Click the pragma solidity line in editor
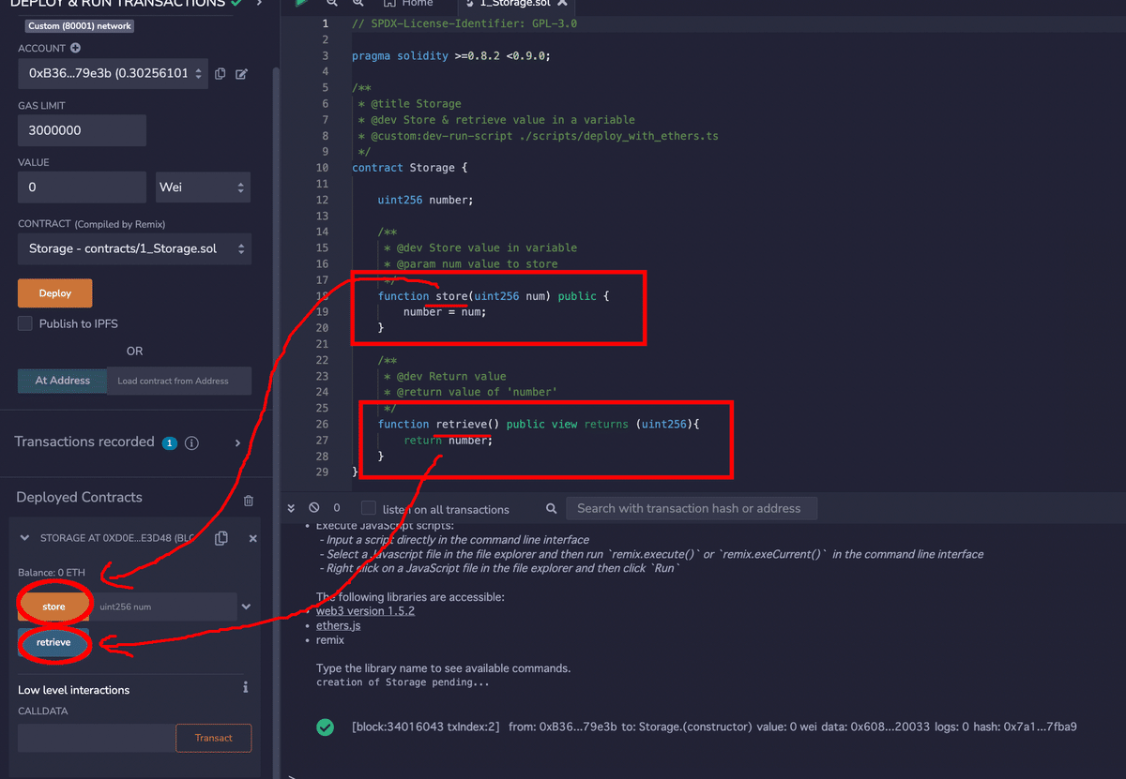The image size is (1126, 779). [451, 55]
